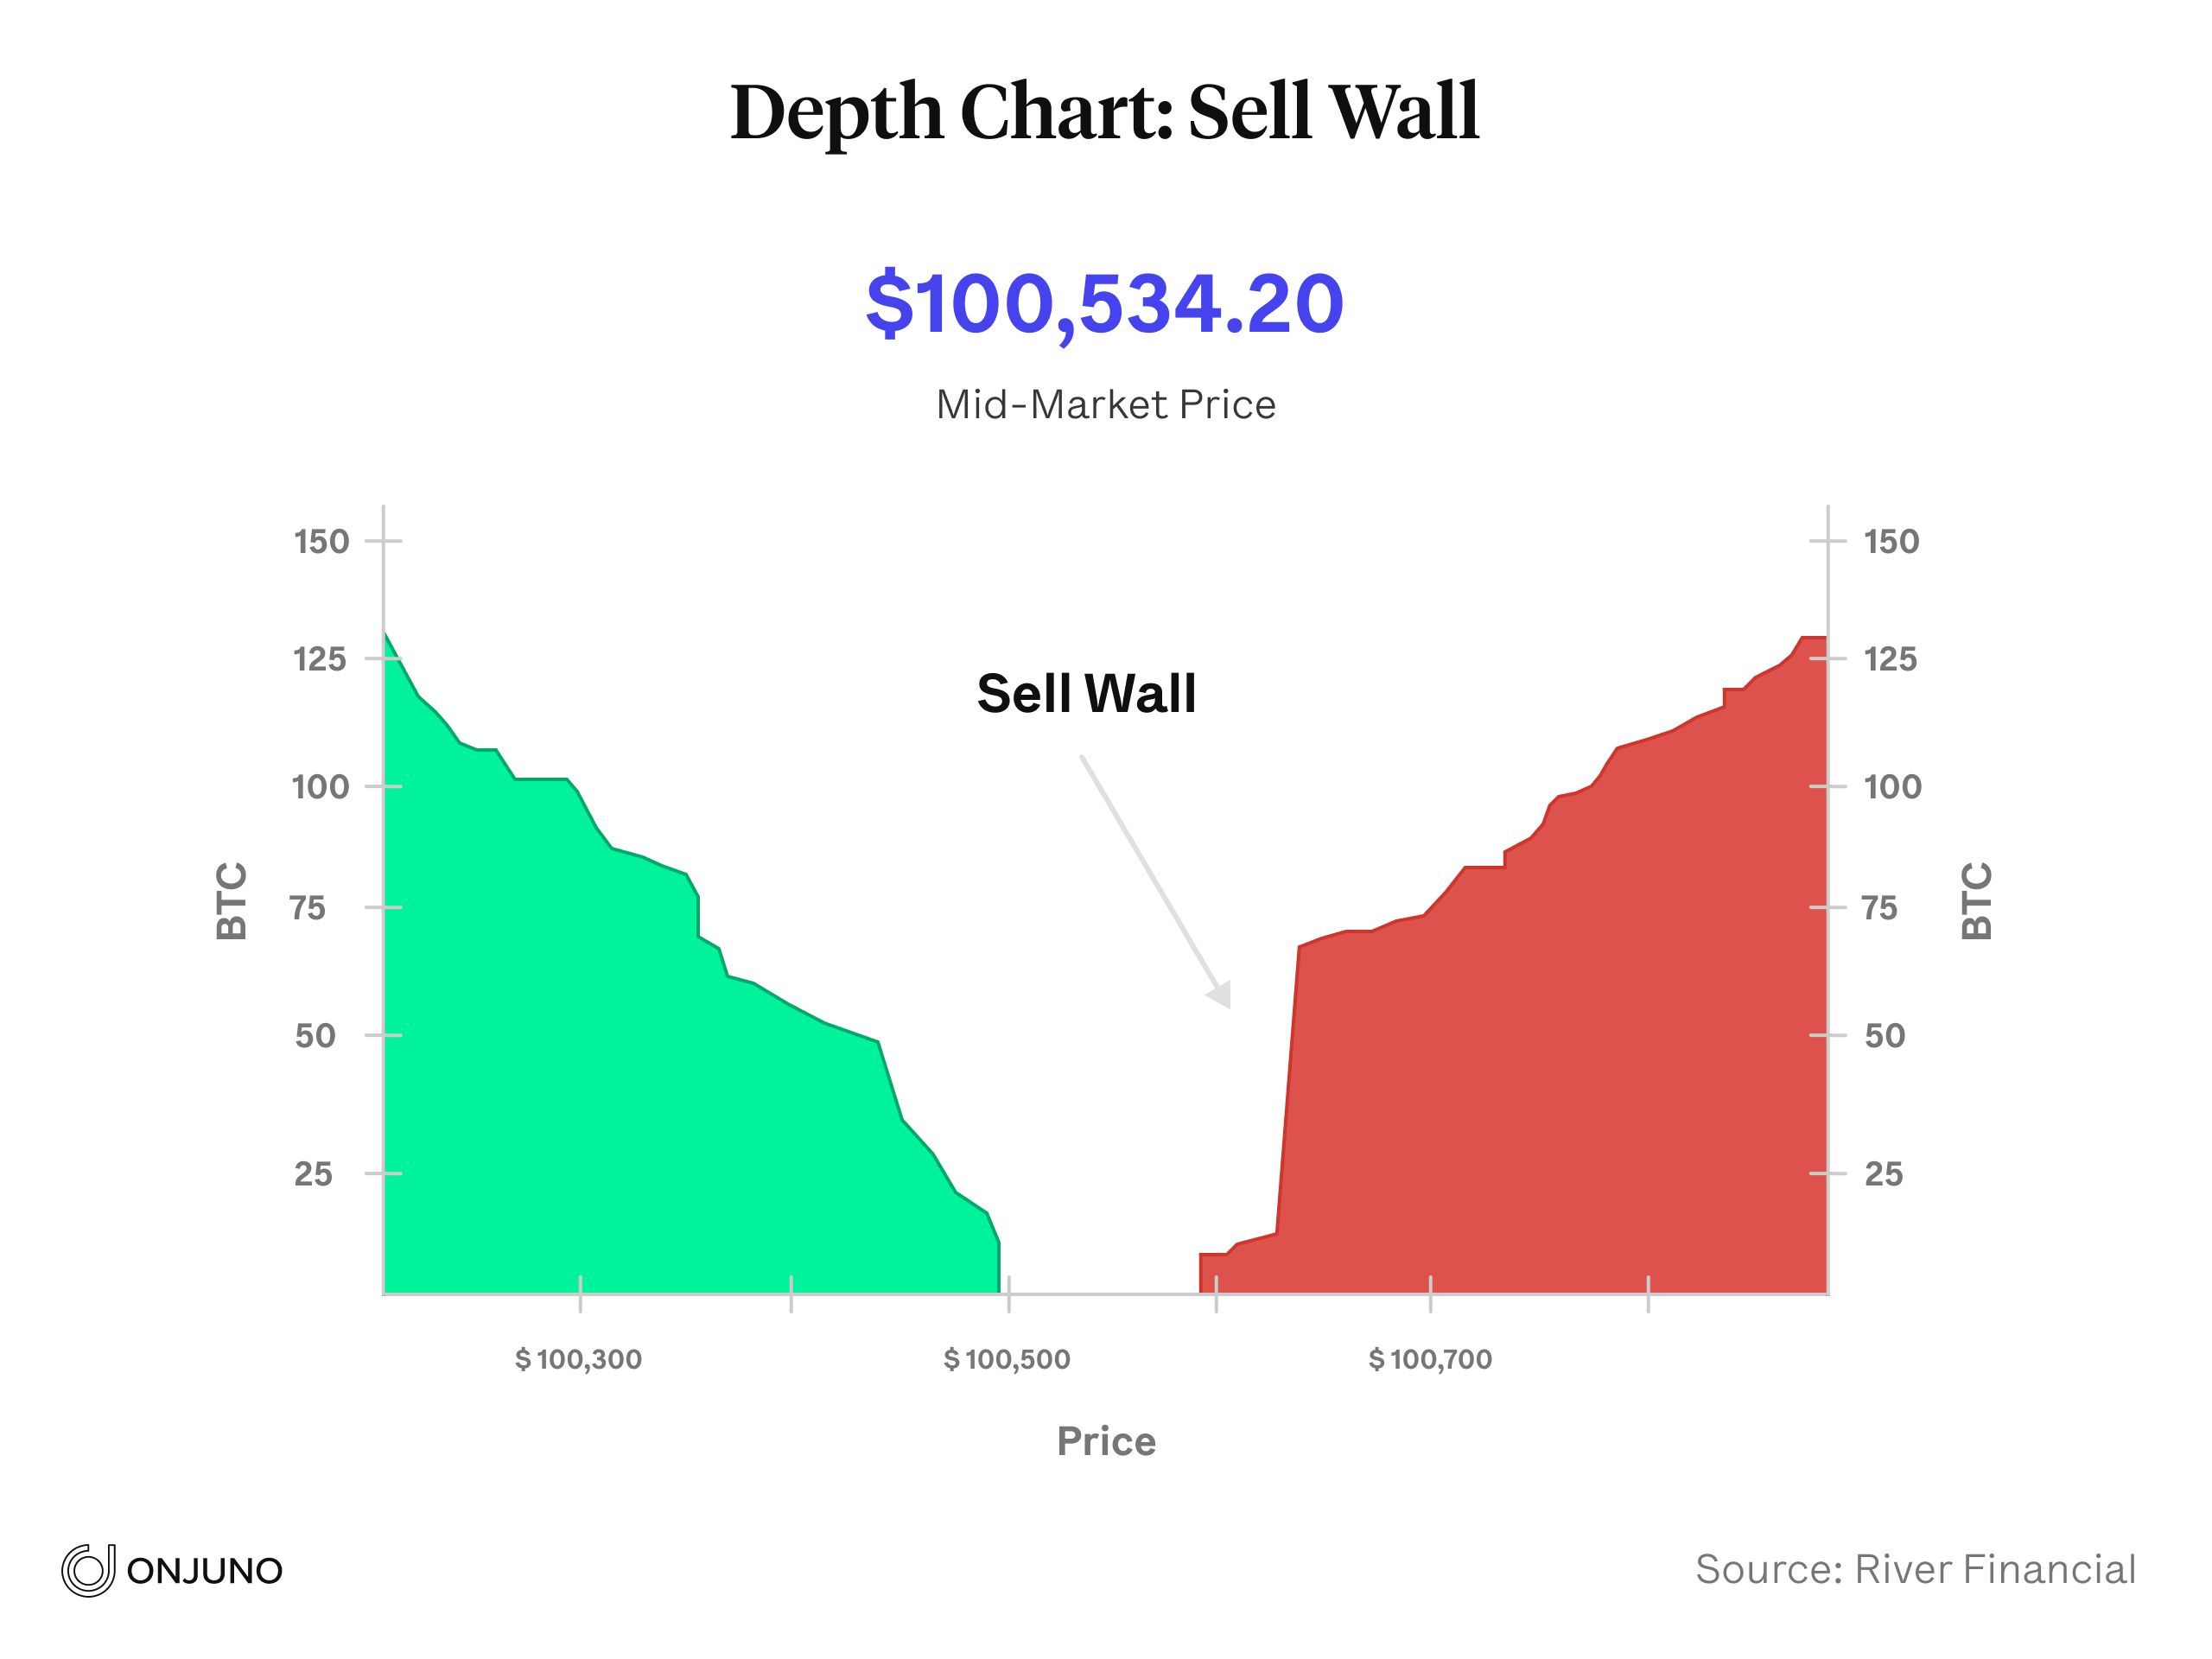2212x1659 pixels.
Task: Click the 100 tick label on the right axis
Action: click(1892, 787)
